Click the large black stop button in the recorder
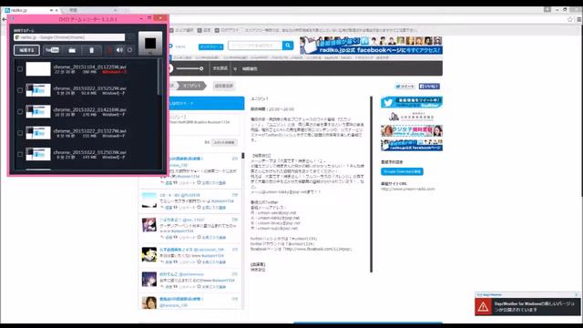This screenshot has height=328, width=583. point(150,44)
